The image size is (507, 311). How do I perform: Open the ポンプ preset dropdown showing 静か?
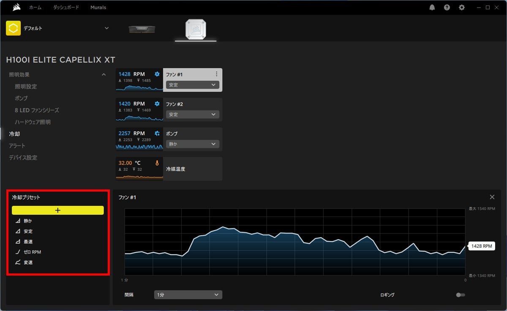(x=193, y=144)
